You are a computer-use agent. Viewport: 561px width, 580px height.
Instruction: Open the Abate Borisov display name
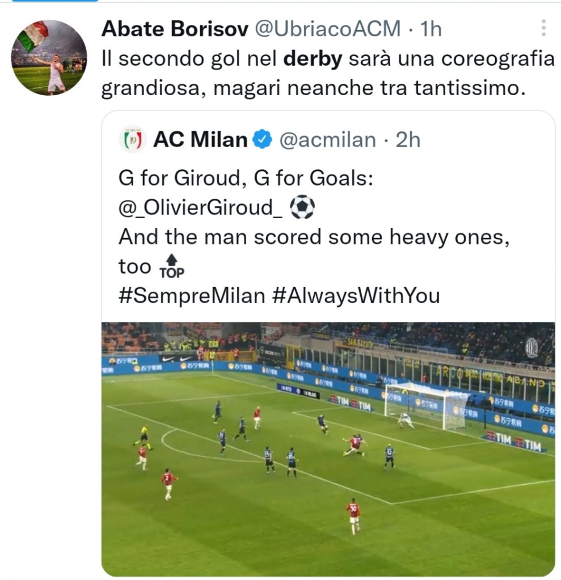pos(174,29)
